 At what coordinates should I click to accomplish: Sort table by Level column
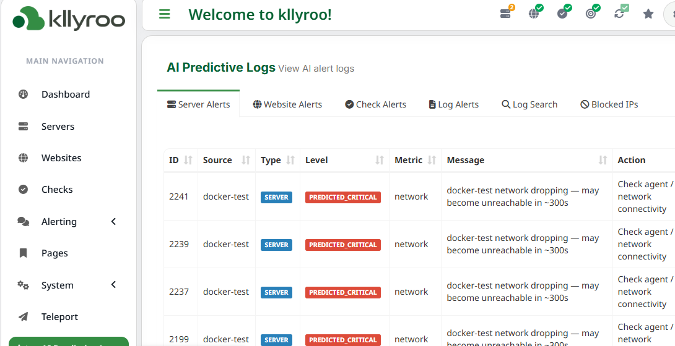(344, 160)
